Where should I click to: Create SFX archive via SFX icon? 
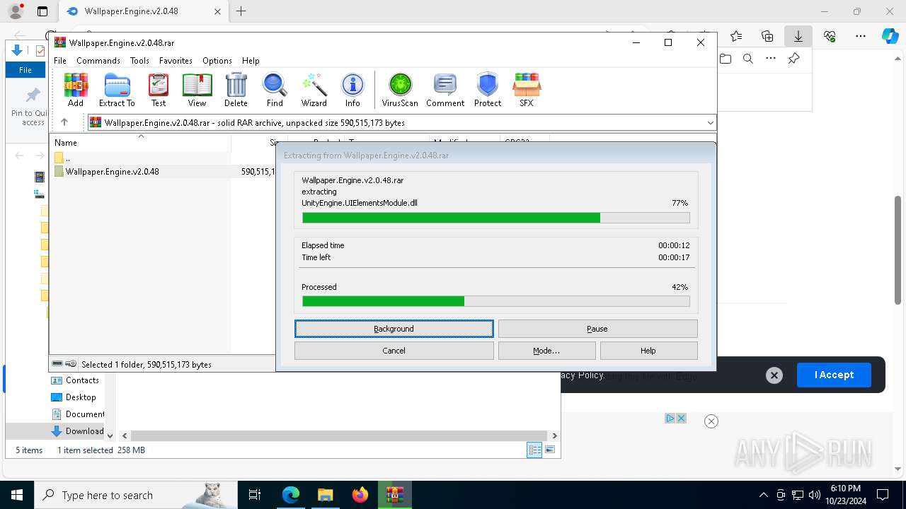(527, 90)
